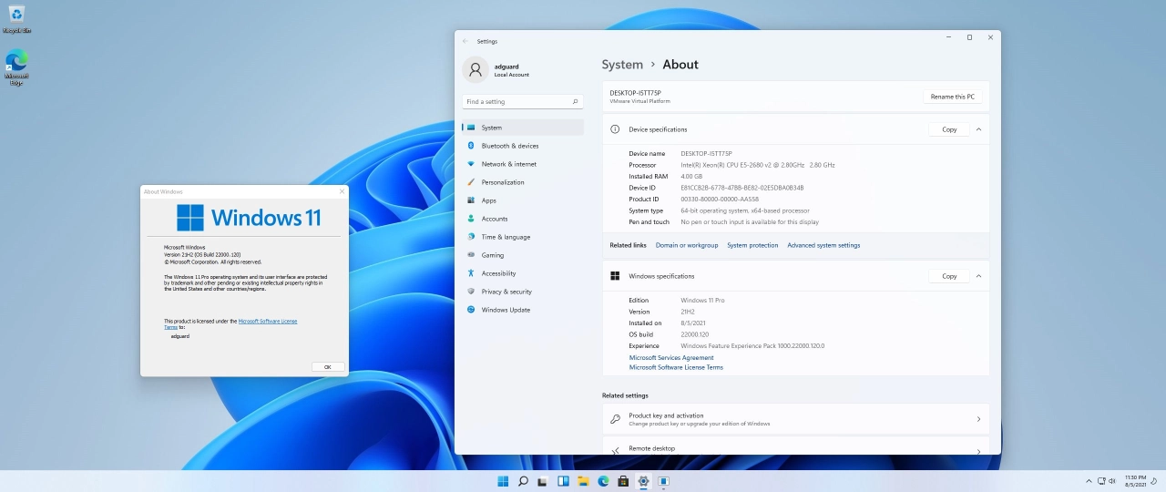
Task: Click the adguard user avatar
Action: pyautogui.click(x=475, y=69)
